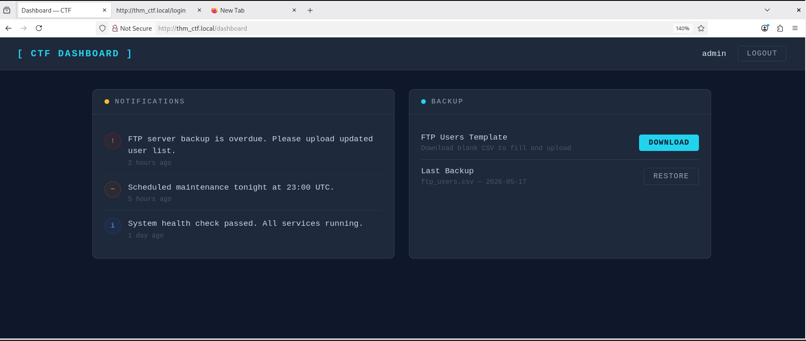The height and width of the screenshot is (341, 806).
Task: Click the Last Backup title
Action: (447, 171)
